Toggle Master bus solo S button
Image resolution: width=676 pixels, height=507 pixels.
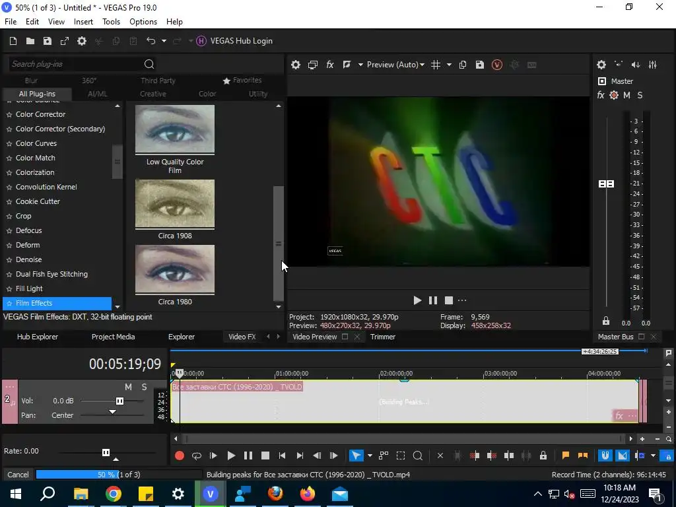(x=640, y=95)
